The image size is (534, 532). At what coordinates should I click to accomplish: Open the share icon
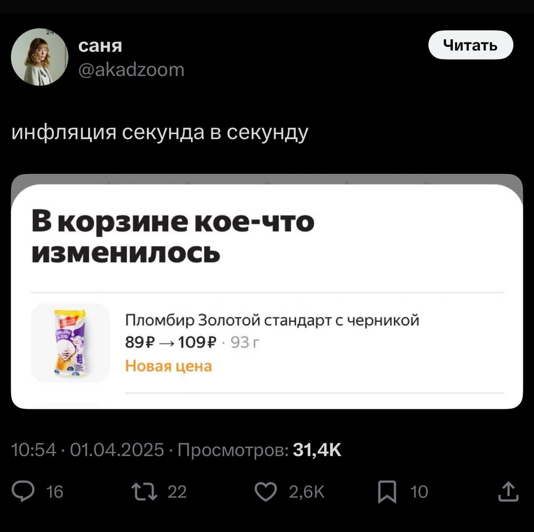pyautogui.click(x=509, y=491)
